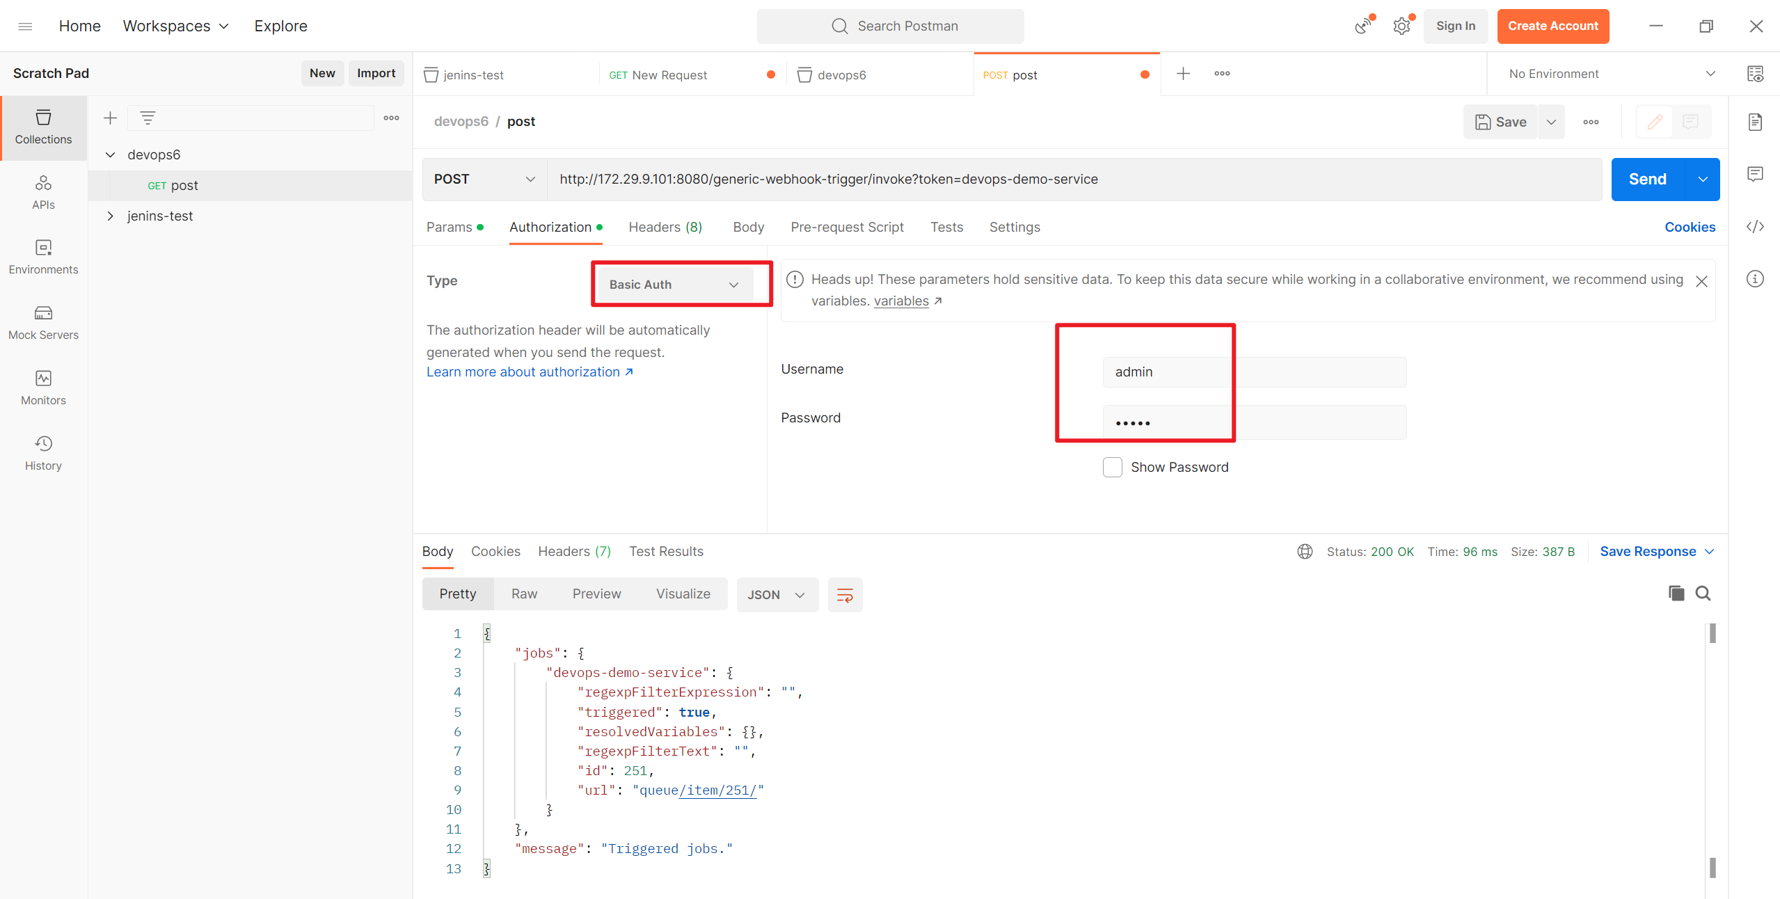Open Learn more about authorization link
Viewport: 1780px width, 899px height.
[530, 372]
